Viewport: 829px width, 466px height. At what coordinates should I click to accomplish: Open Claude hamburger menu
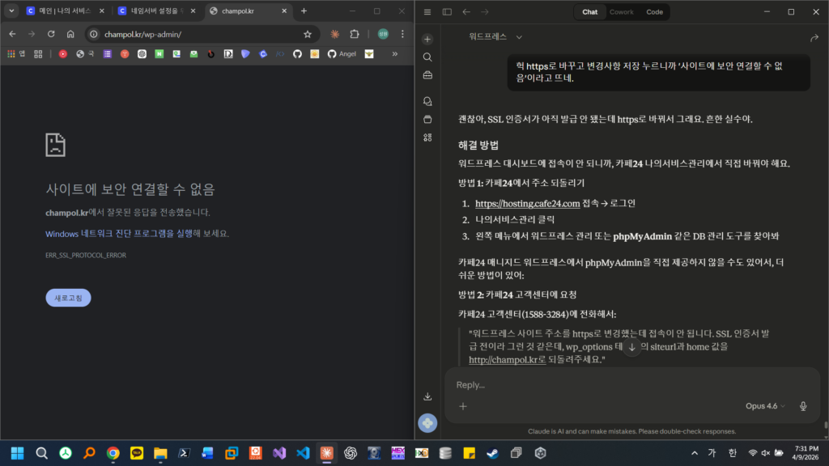427,11
